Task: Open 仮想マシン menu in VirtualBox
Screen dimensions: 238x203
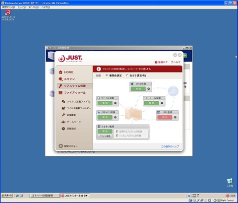Action: (x=8, y=7)
